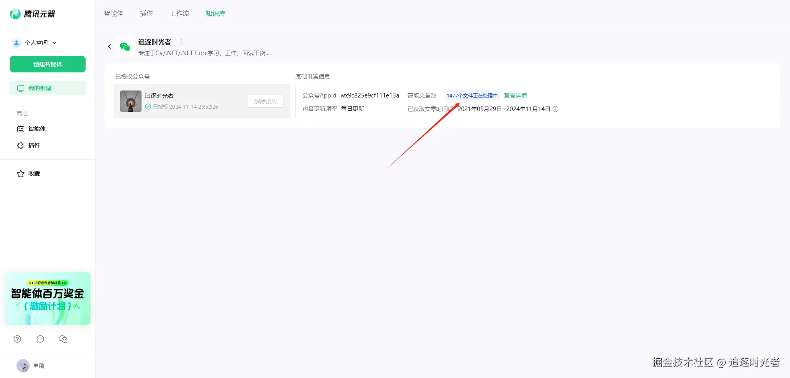Click the 1477个文件正在处理中 status tag
790x378 pixels.
tap(472, 95)
